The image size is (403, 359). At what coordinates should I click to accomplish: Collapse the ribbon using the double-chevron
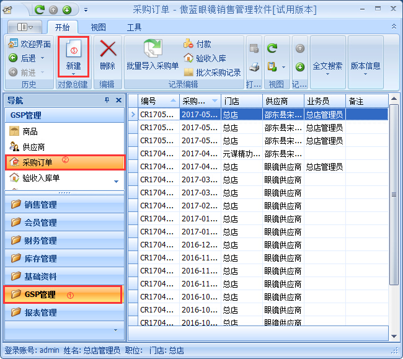(x=394, y=27)
